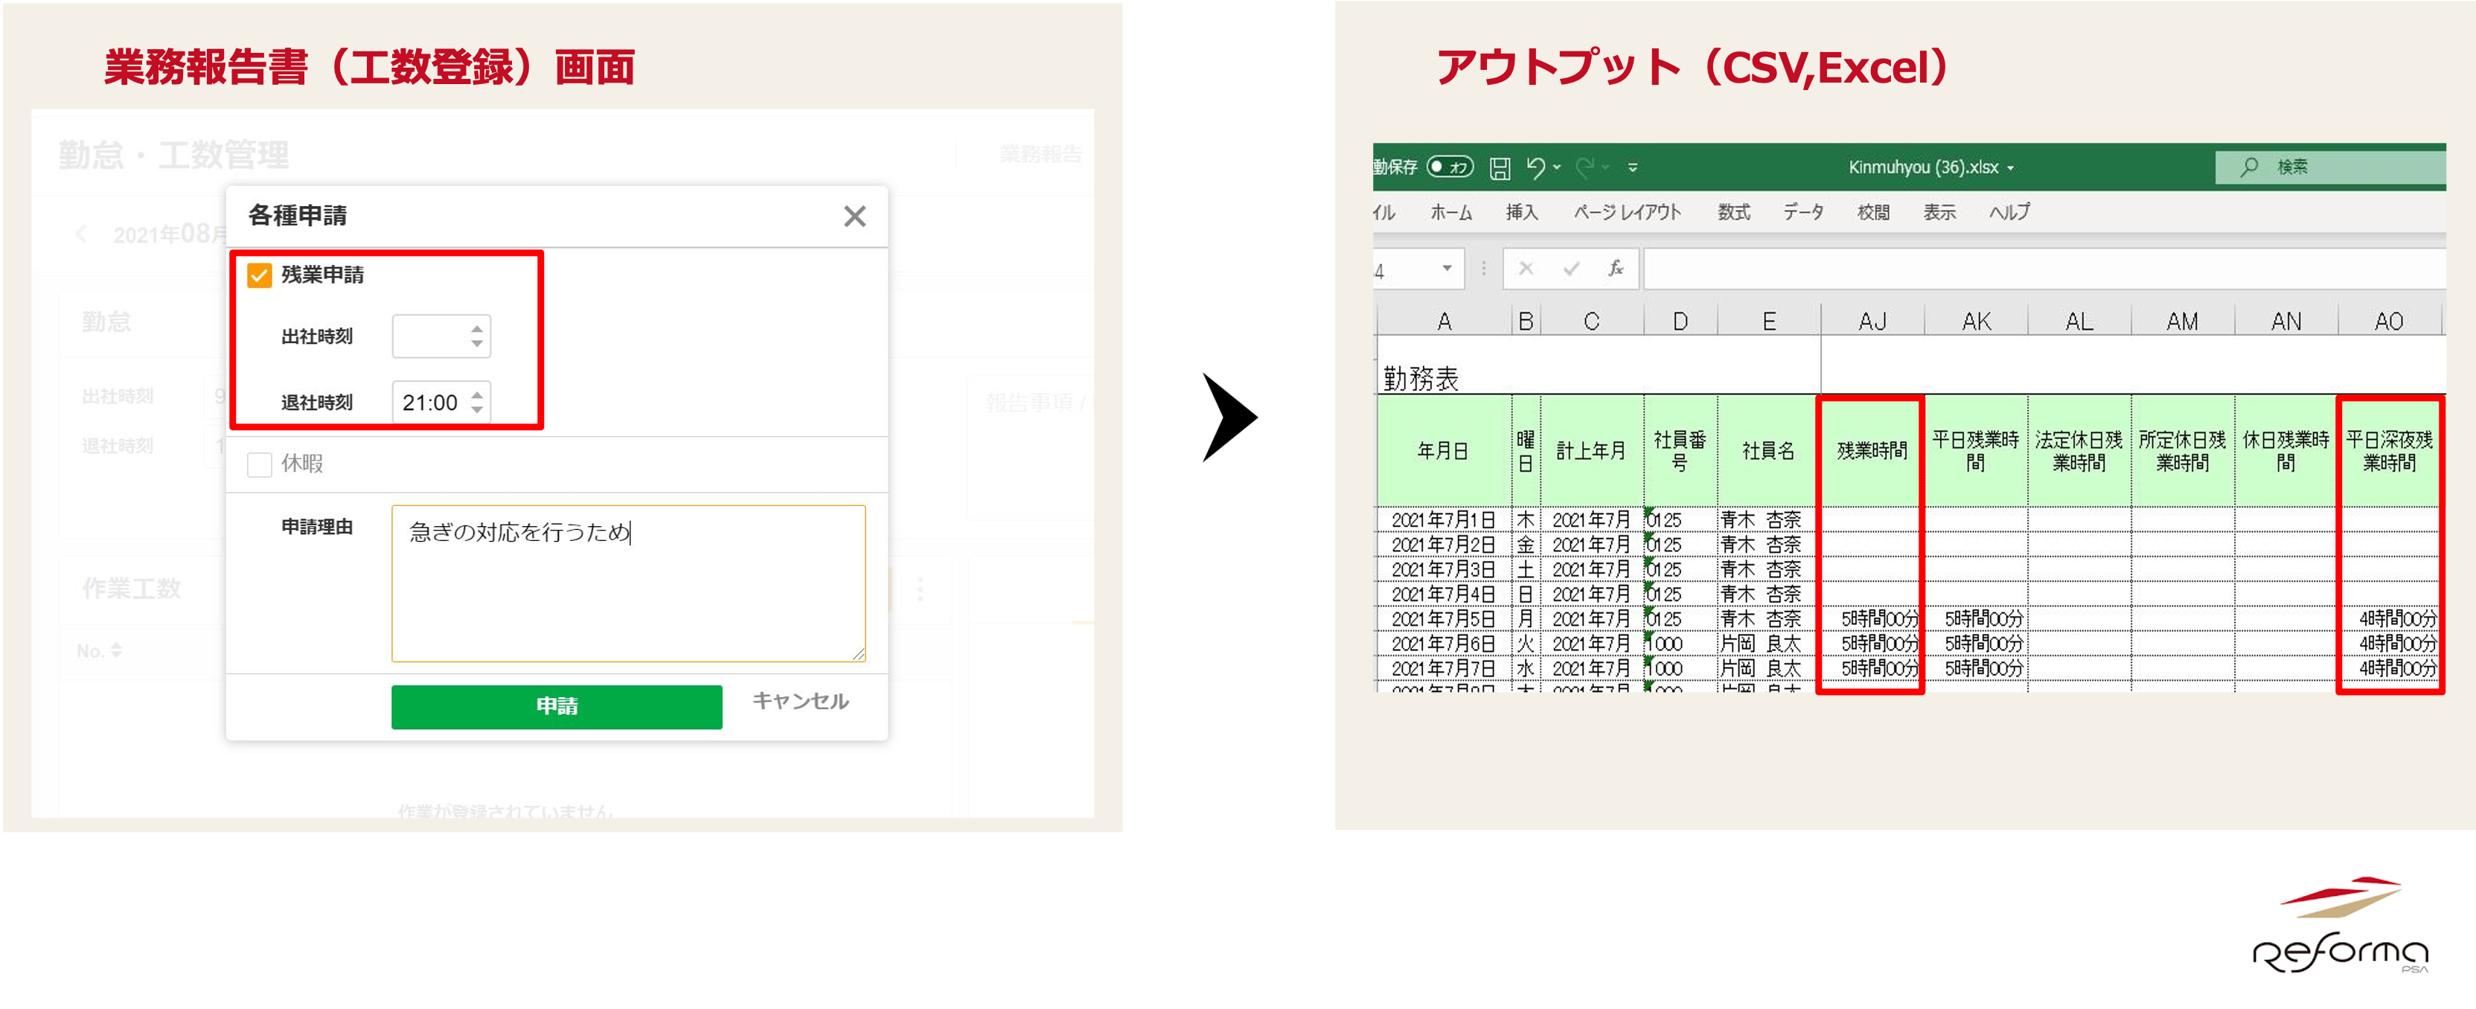
Task: Click the search magnifier icon
Action: [x=2249, y=167]
